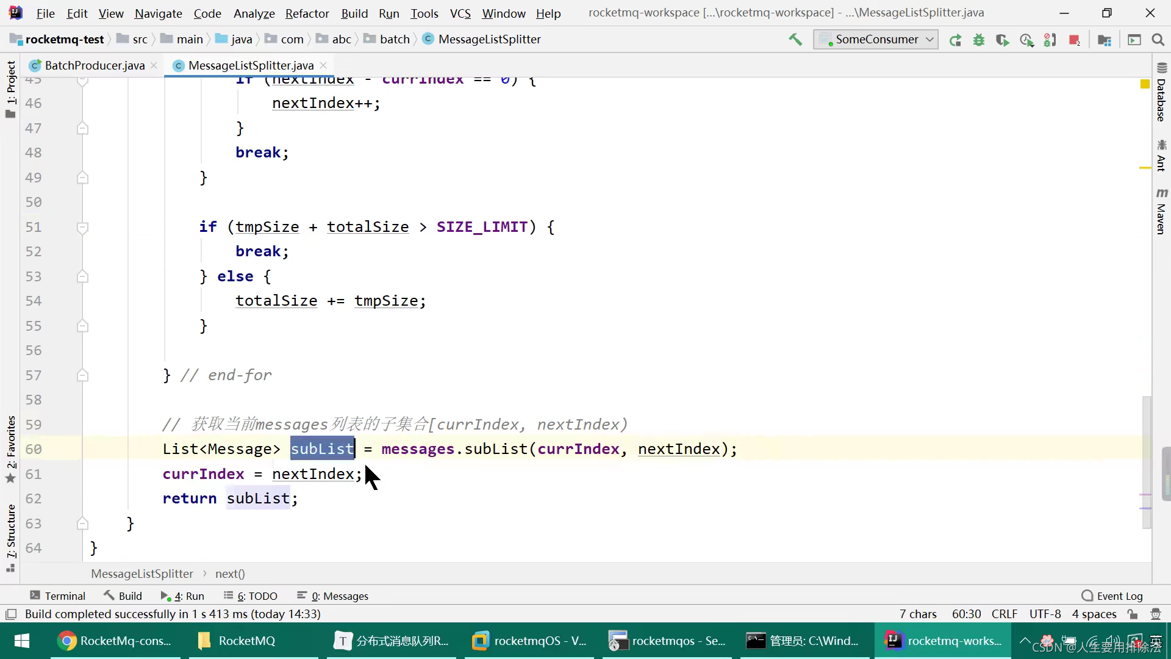Open the Build tool window

(123, 596)
